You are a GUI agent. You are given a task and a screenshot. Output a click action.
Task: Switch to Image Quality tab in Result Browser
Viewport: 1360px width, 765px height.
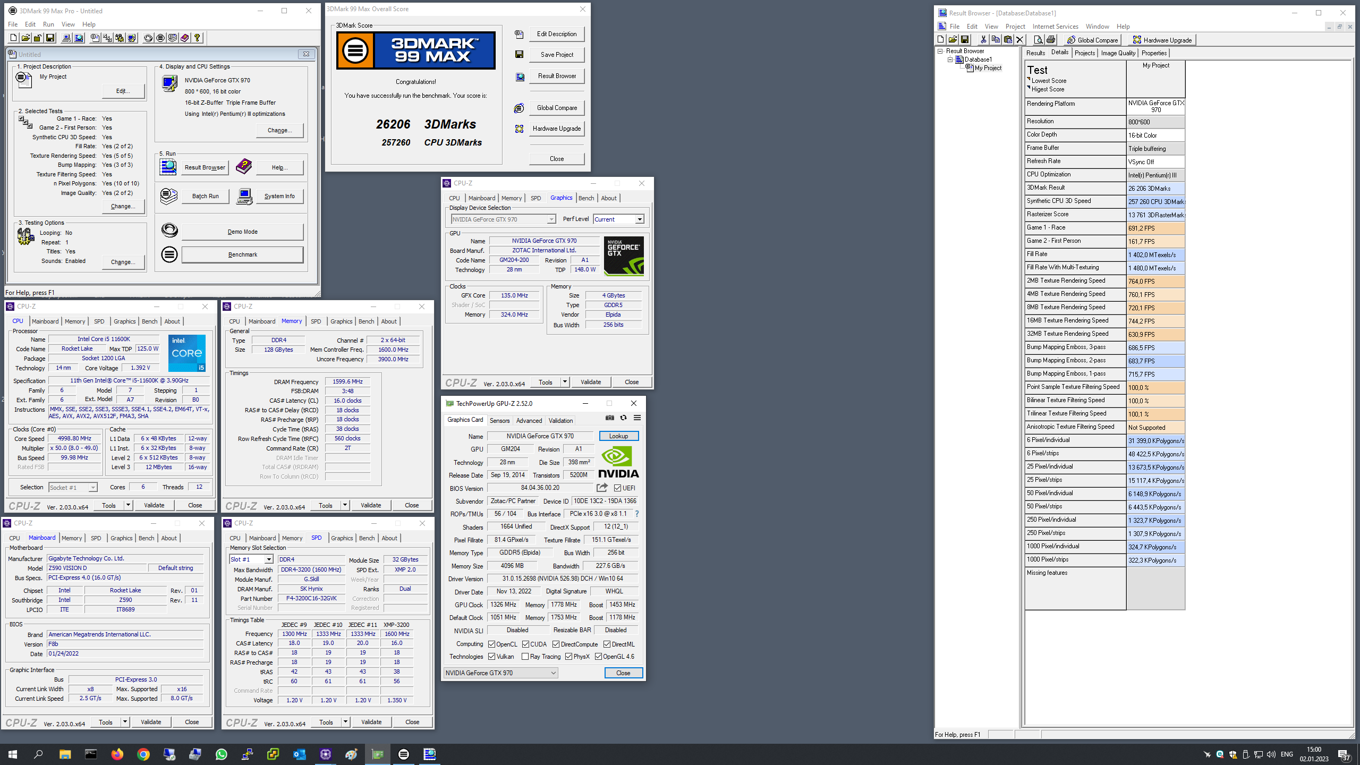click(x=1118, y=53)
